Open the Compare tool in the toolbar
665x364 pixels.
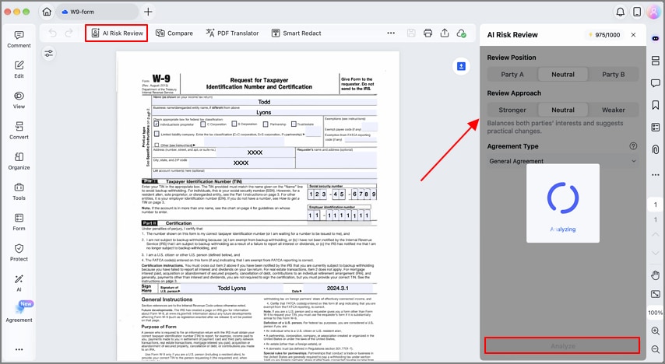pos(174,33)
